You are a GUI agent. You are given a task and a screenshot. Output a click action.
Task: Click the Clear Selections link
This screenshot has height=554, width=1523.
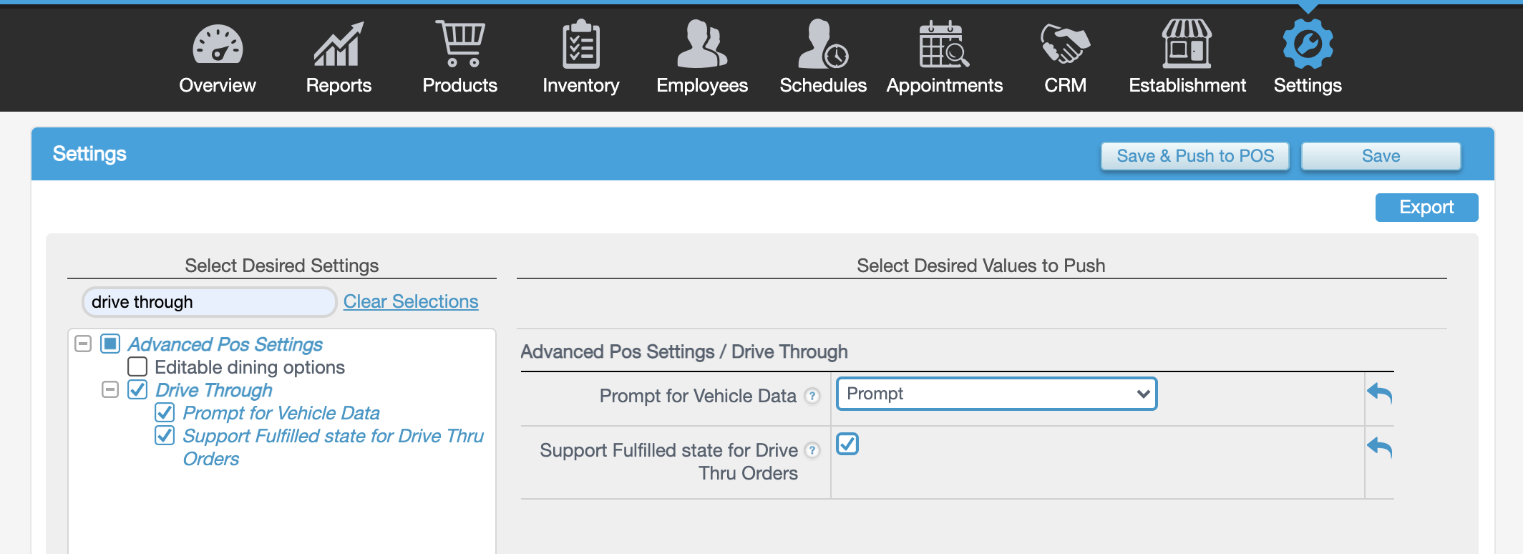coord(411,301)
